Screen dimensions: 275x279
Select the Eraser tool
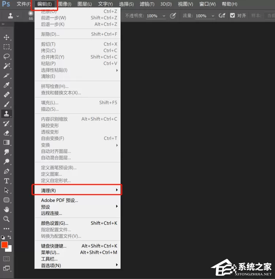7,133
